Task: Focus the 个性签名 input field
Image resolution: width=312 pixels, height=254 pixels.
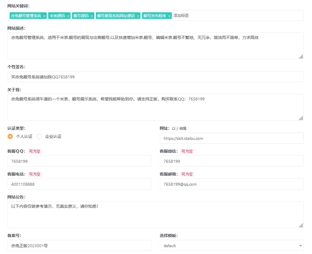Action: [155, 77]
